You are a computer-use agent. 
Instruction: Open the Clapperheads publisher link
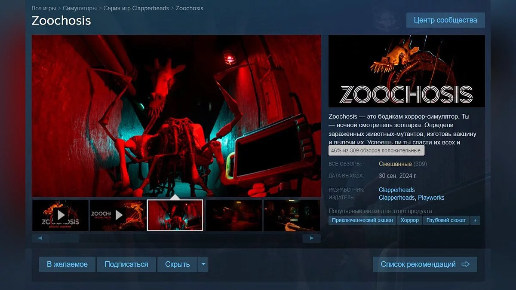tap(396, 198)
